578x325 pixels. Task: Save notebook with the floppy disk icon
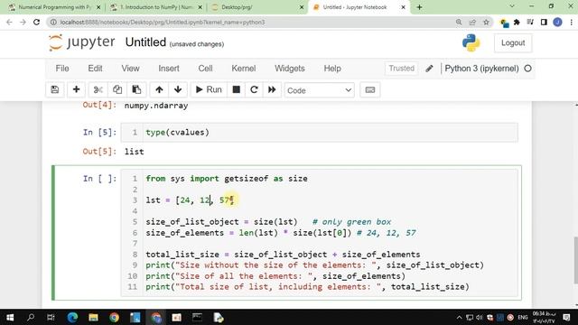[54, 90]
